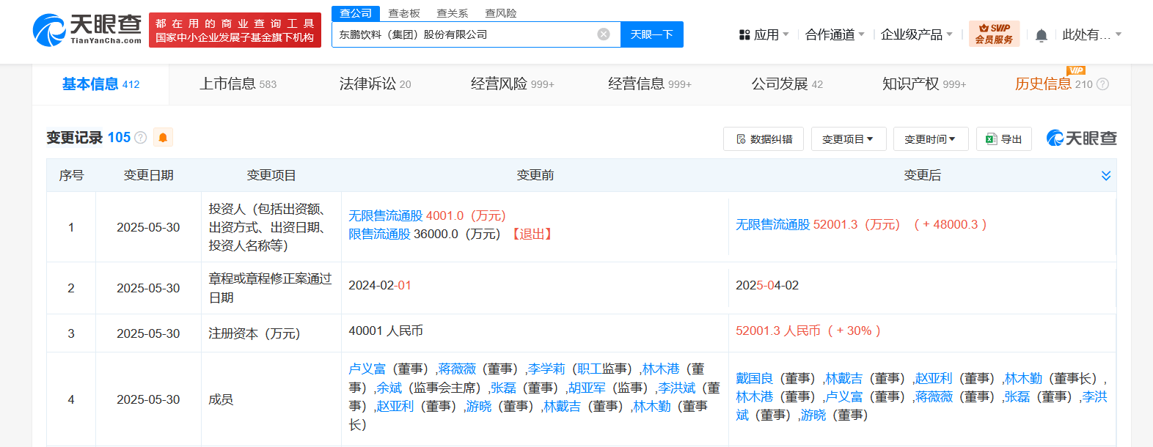Open 林木勤 (董事长) link in 变更后

[1023, 378]
